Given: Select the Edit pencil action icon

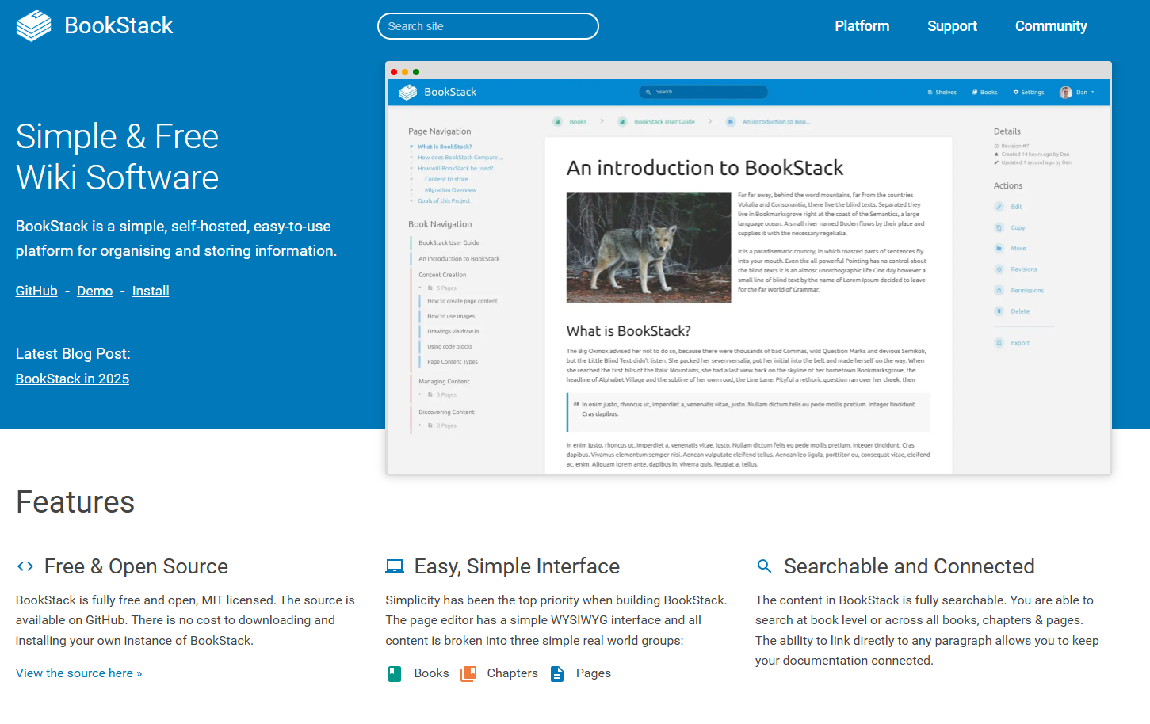Looking at the screenshot, I should [999, 207].
